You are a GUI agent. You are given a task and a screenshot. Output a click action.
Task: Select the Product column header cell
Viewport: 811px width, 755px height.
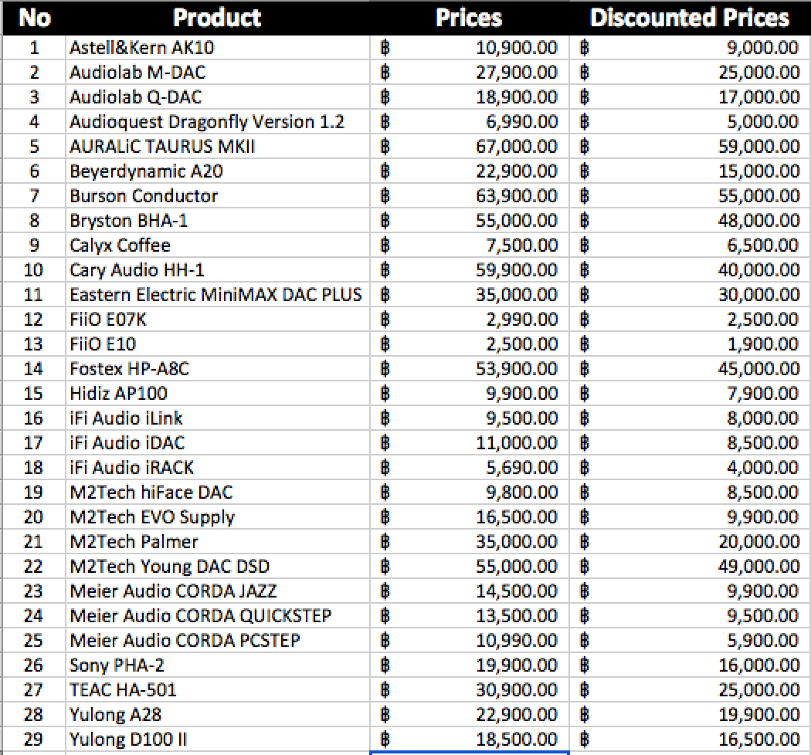point(217,18)
